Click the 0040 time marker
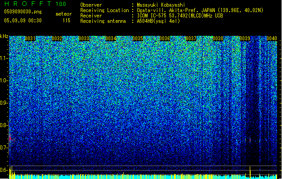Screen dimensions: 282x179 pos(272,38)
